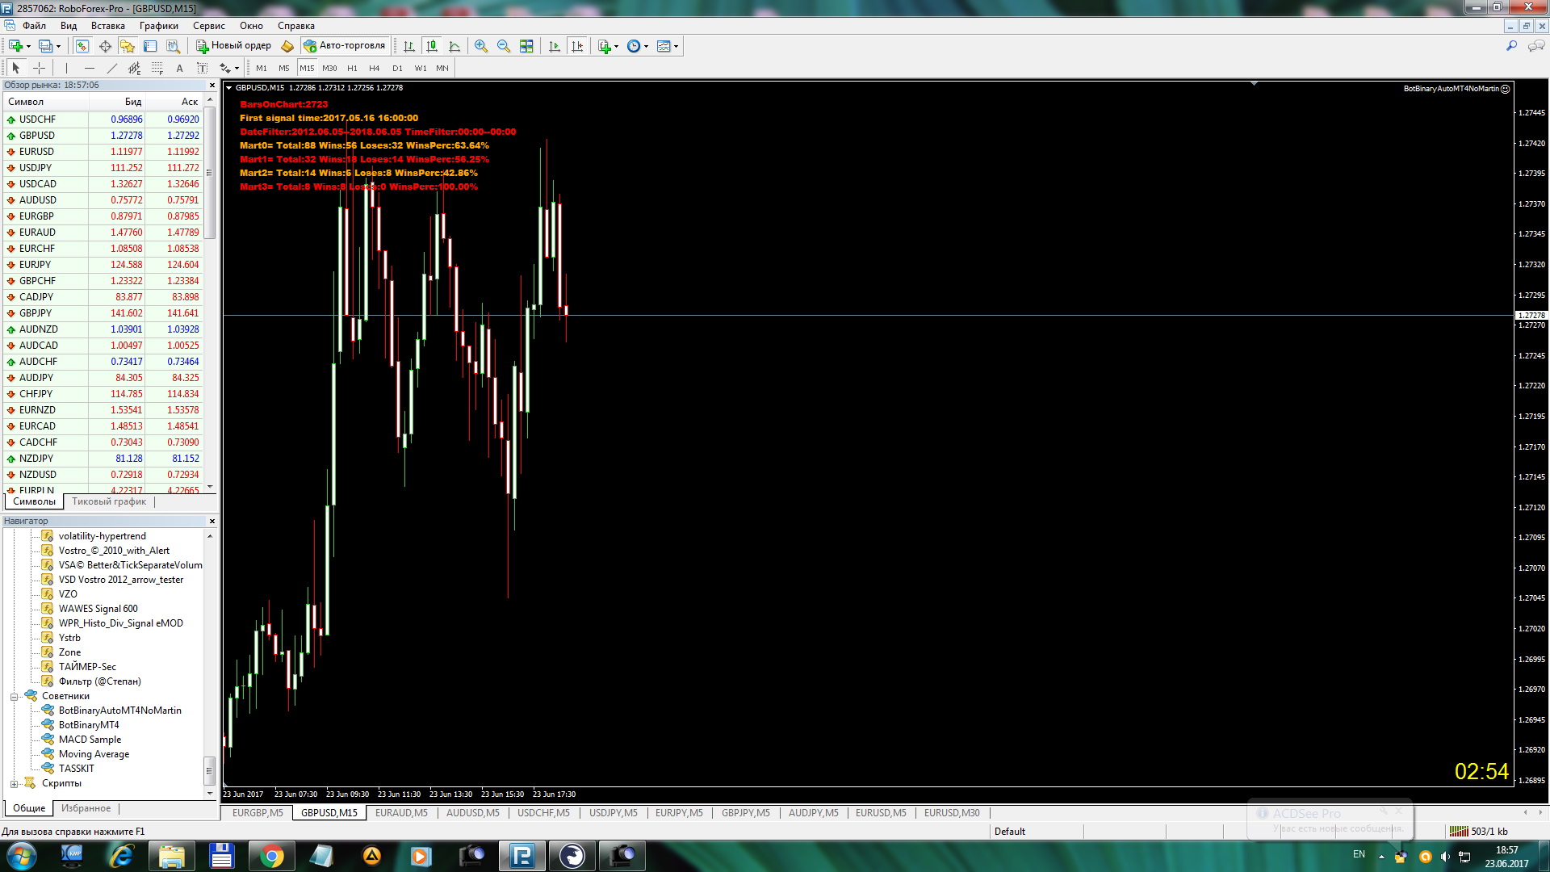Open the Сервис menu

208,26
